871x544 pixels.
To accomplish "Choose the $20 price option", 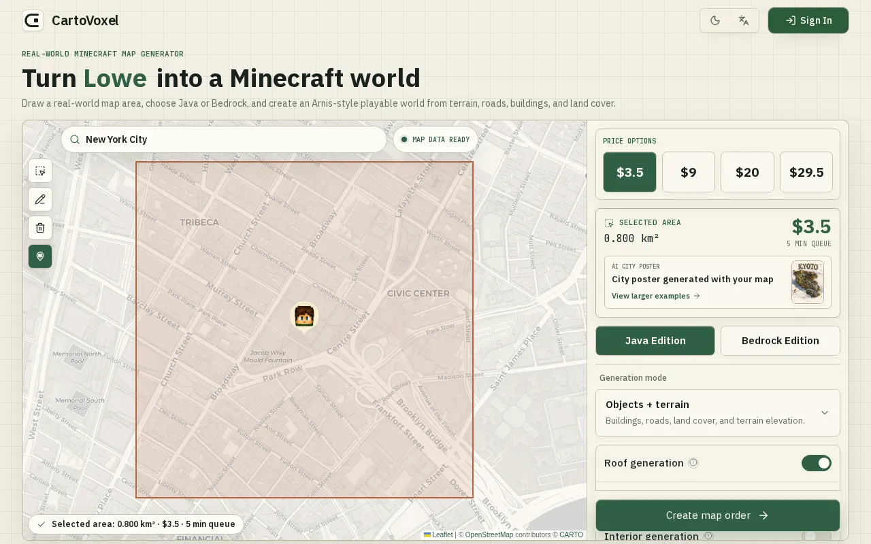I will point(747,172).
